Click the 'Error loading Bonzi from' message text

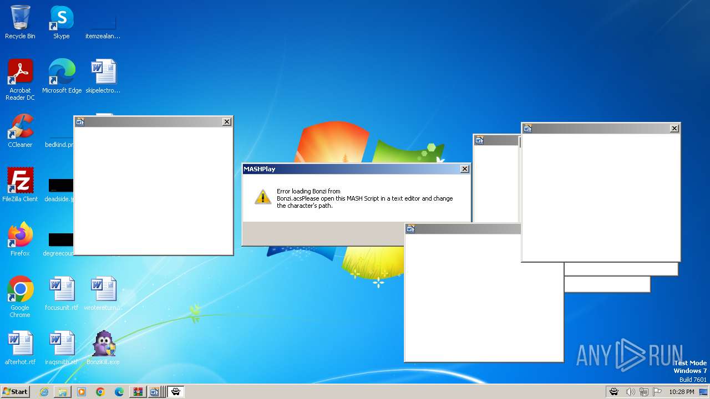click(x=308, y=191)
